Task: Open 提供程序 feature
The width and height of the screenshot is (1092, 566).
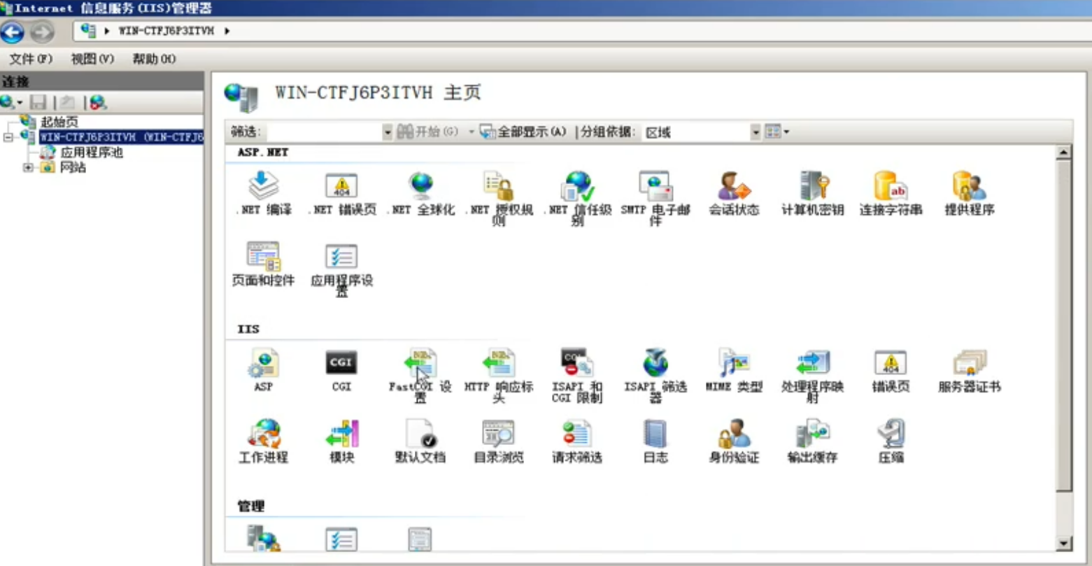Action: coord(969,194)
